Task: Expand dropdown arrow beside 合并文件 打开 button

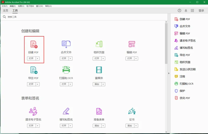Action: 70,59
